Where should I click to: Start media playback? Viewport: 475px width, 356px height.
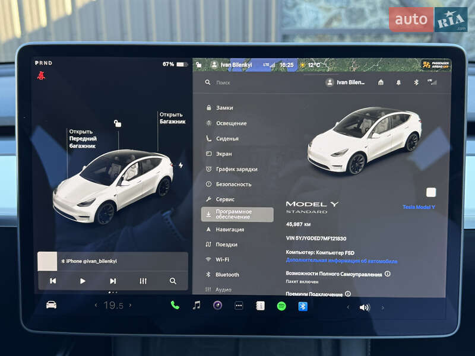[83, 281]
